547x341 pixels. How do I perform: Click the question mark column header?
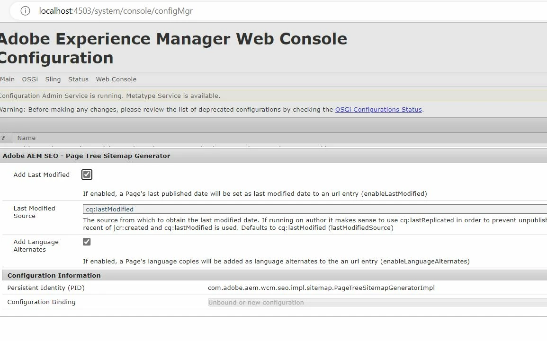tap(3, 138)
